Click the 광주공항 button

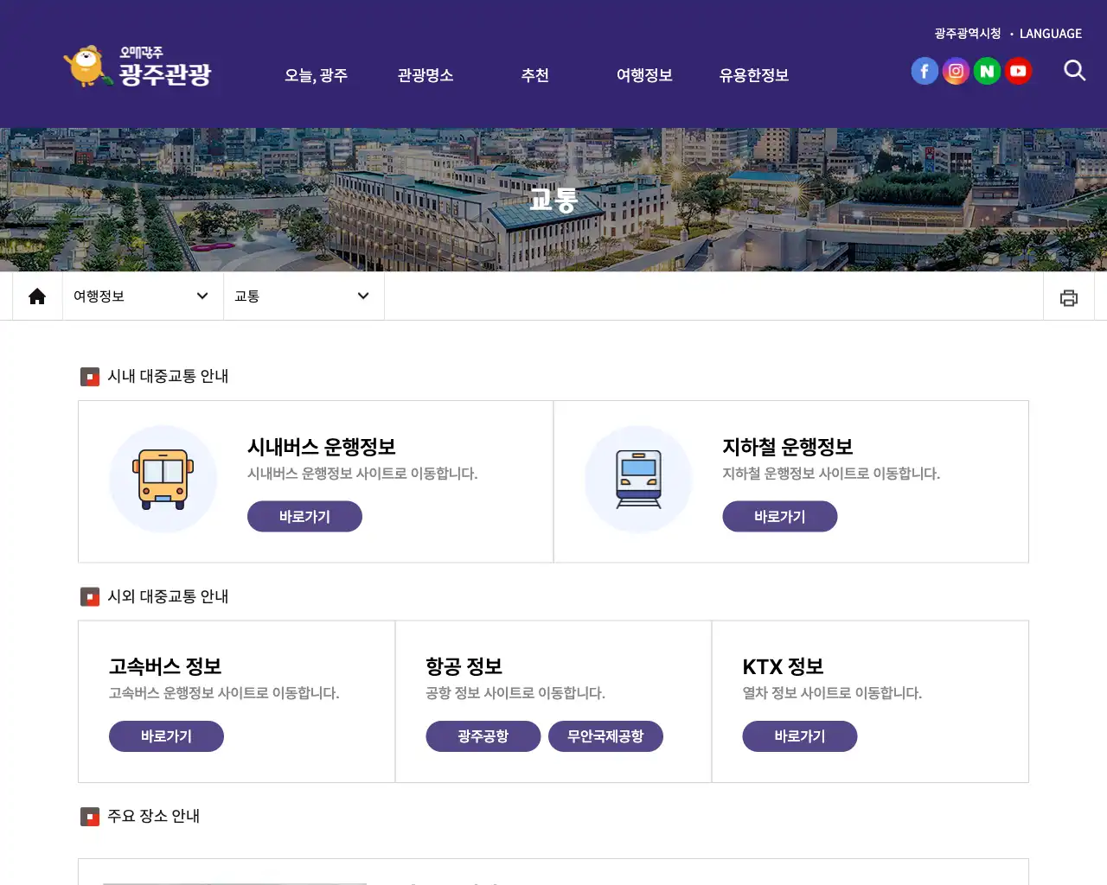483,736
